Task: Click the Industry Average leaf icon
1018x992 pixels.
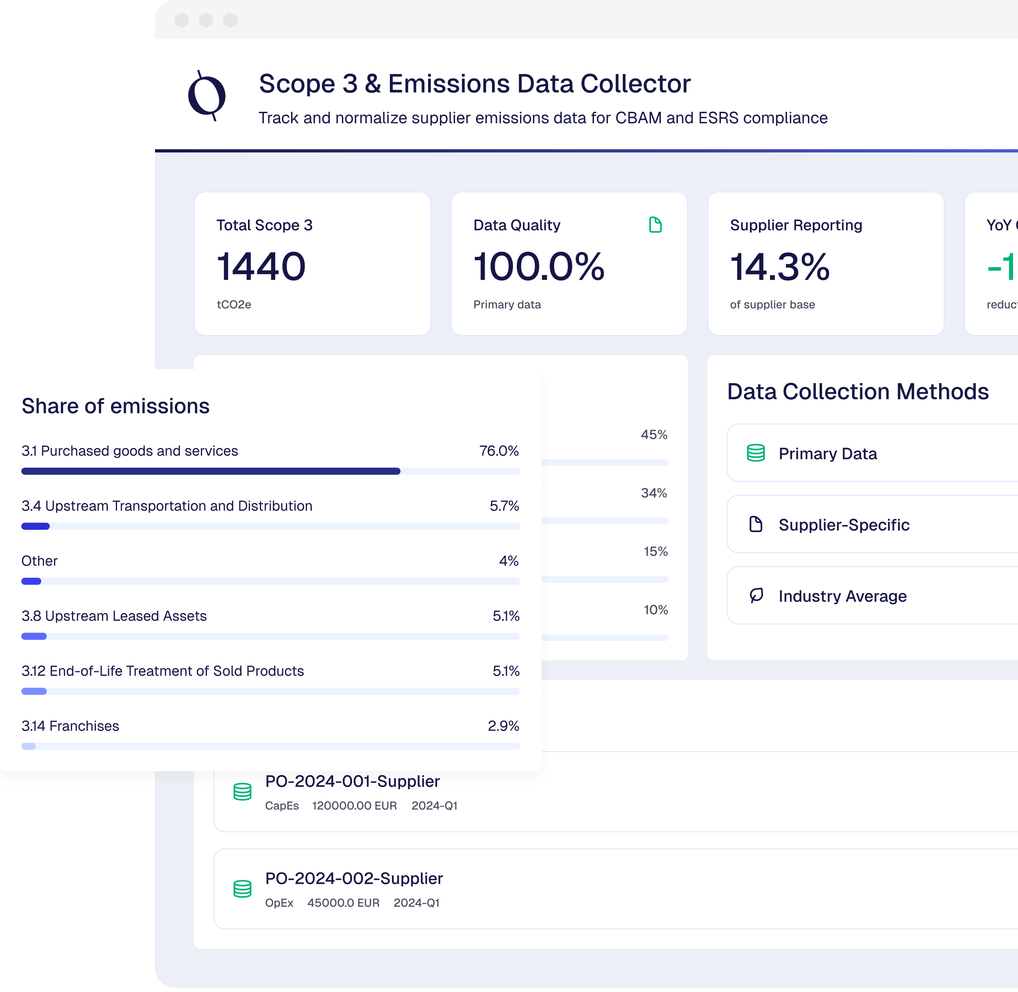Action: [x=756, y=595]
